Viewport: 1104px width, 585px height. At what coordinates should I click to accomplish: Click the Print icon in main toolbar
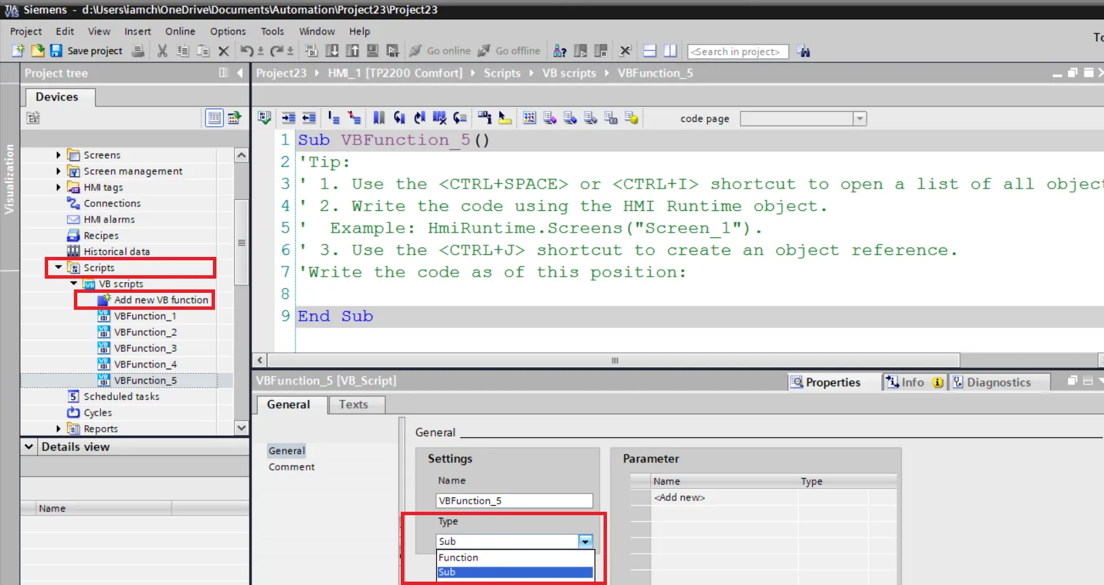tap(138, 51)
